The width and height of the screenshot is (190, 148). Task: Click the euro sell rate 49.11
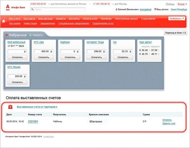tap(154, 54)
